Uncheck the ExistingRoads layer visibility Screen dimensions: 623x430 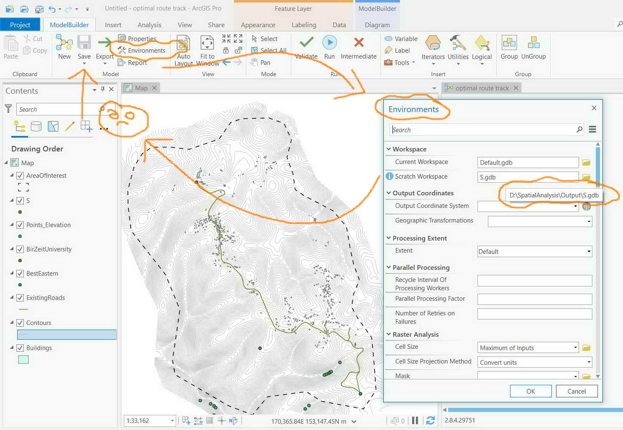(20, 298)
